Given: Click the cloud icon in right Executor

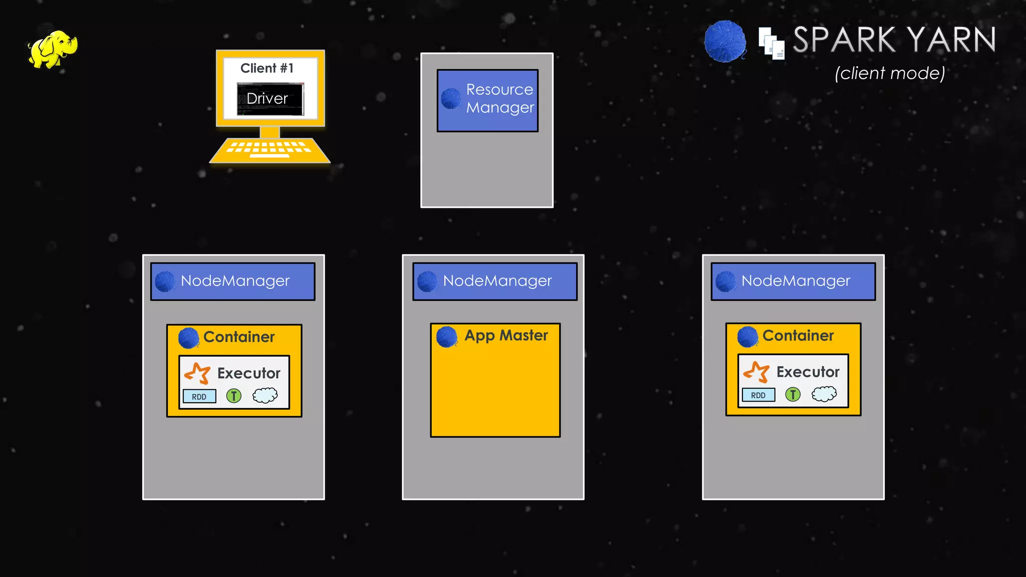Looking at the screenshot, I should click(824, 394).
